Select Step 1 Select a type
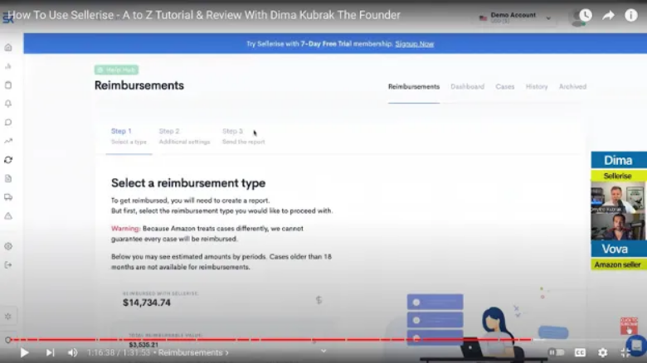This screenshot has width=647, height=363. pos(129,136)
